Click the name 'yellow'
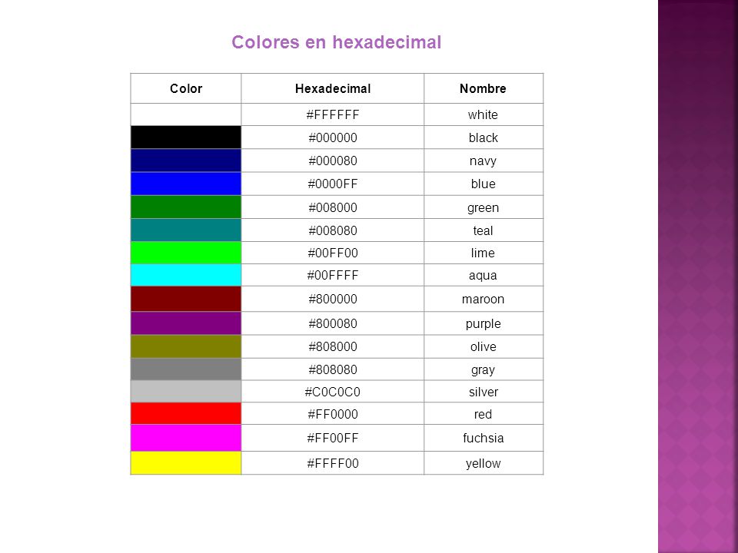The height and width of the screenshot is (553, 738). (x=483, y=464)
